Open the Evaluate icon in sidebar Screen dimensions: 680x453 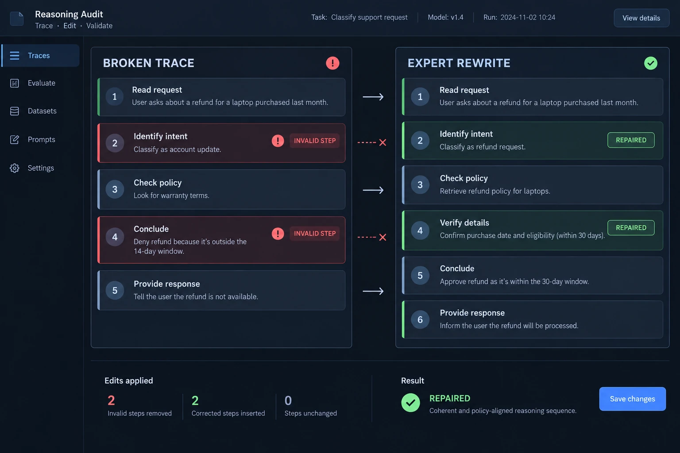click(15, 83)
